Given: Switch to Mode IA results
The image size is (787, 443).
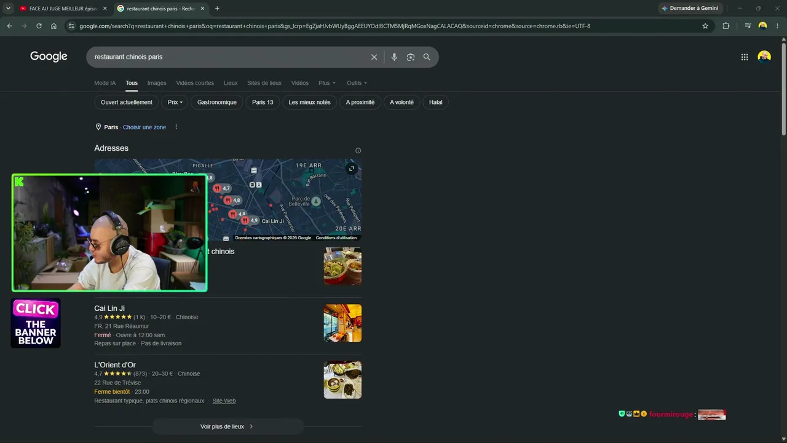Looking at the screenshot, I should [105, 83].
